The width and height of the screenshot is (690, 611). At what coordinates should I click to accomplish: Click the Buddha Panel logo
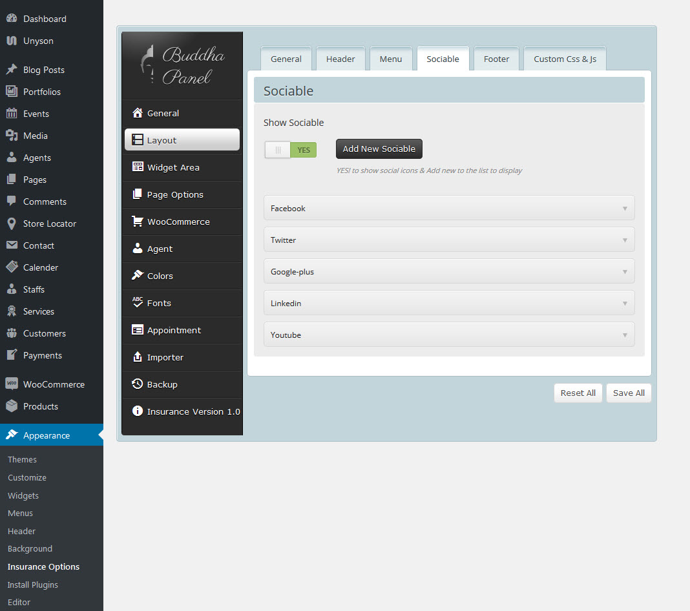pos(182,65)
